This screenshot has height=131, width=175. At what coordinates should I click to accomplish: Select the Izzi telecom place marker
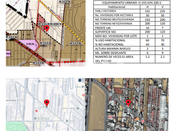pyautogui.click(x=39, y=81)
